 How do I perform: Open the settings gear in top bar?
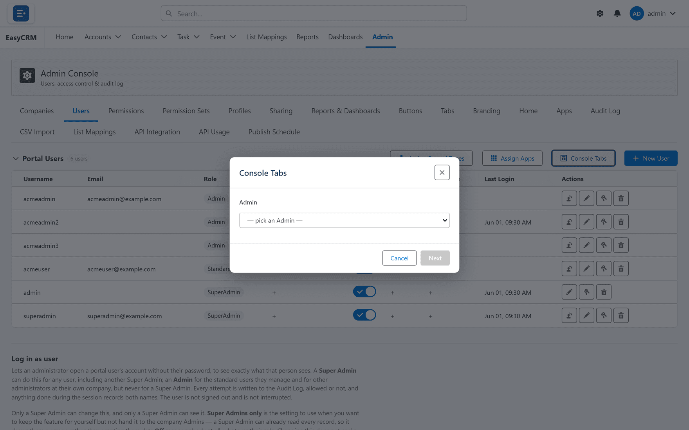(x=600, y=13)
